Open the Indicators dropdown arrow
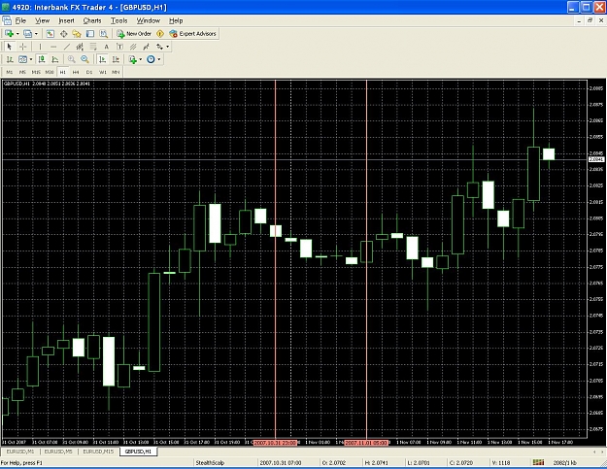This screenshot has width=607, height=469. [x=141, y=59]
